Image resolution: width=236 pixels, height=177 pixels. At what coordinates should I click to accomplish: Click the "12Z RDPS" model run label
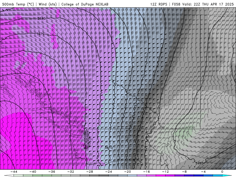159,4
